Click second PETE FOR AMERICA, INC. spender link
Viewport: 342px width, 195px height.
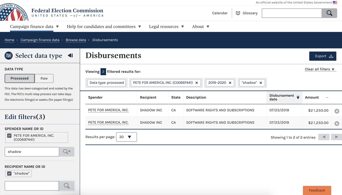click(x=108, y=123)
